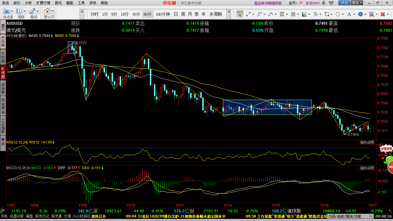Switch chart to 5分 period
This screenshot has width=393, height=221.
click(114, 14)
